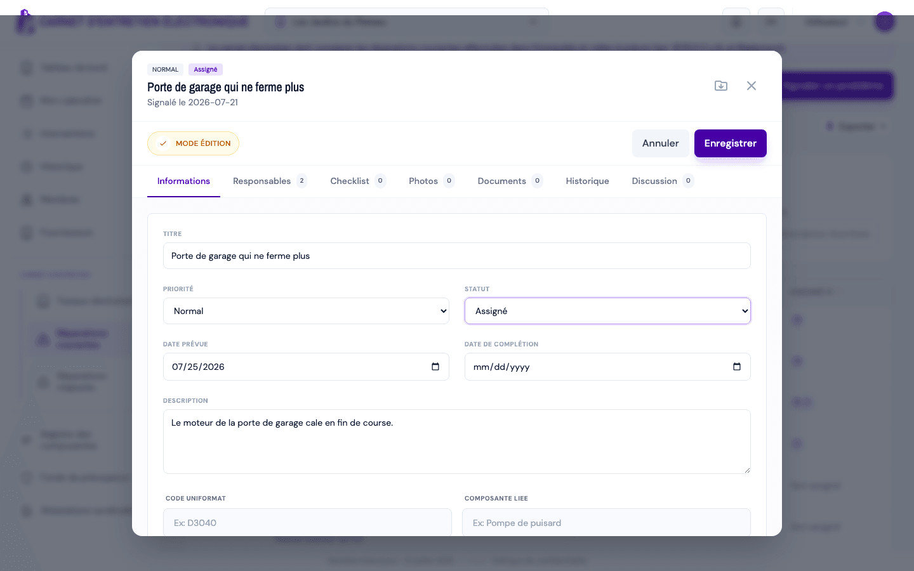The image size is (914, 571).
Task: Edit the Titre text field
Action: [x=457, y=256]
